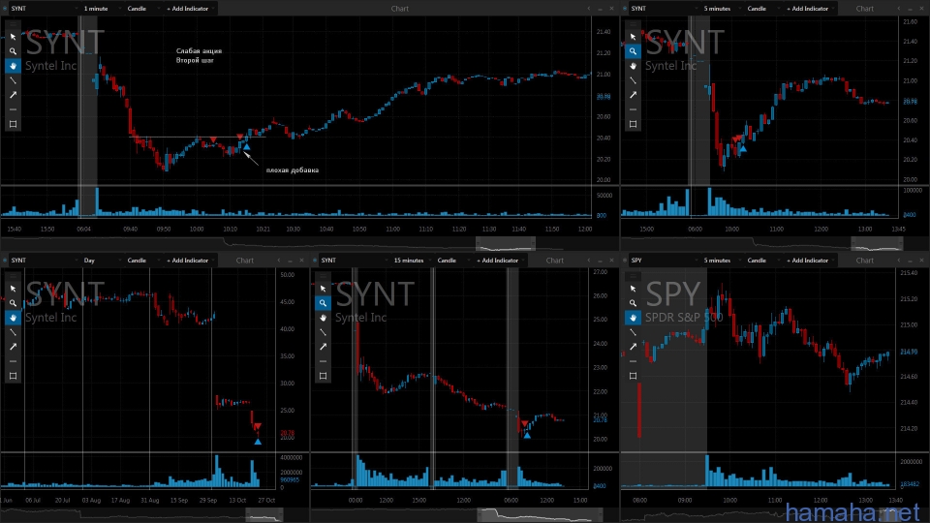The height and width of the screenshot is (523, 930).
Task: Click the blue link dot beside 15-minute SYNT symbol
Action: (x=315, y=261)
